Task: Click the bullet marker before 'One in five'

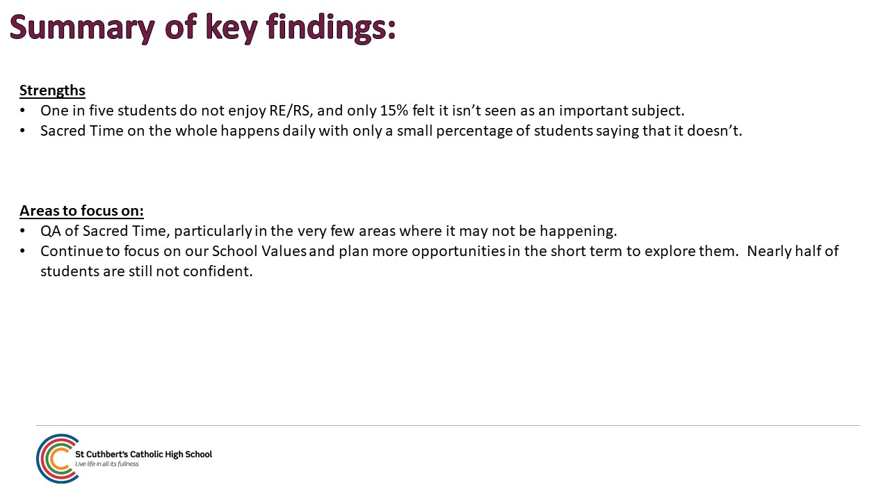Action: [x=23, y=111]
